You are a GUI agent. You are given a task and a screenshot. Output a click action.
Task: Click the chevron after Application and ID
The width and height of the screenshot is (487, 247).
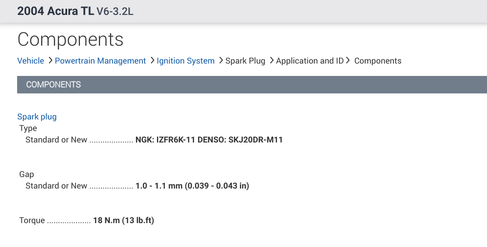(x=349, y=61)
